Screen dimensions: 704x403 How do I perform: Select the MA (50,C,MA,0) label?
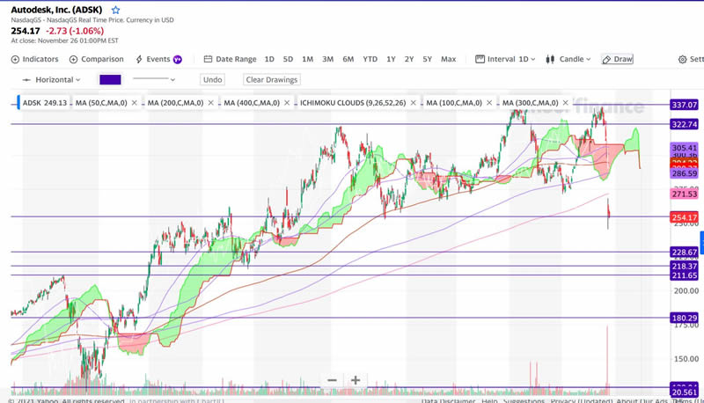[x=101, y=103]
